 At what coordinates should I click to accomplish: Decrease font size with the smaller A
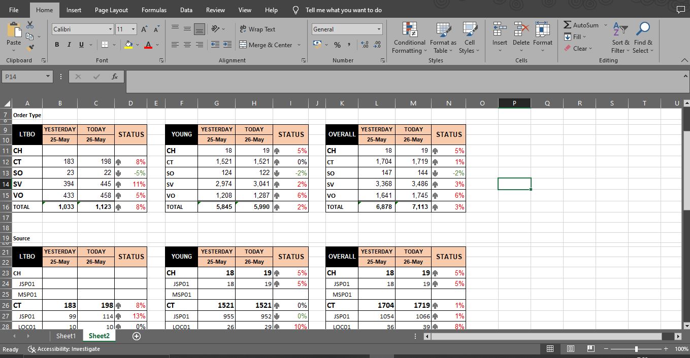[156, 29]
